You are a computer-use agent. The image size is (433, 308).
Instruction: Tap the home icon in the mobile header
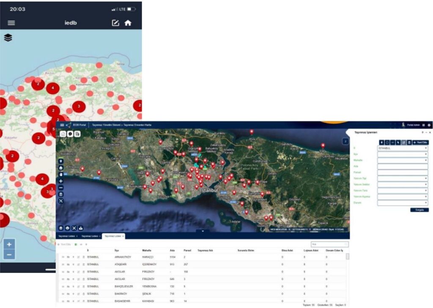coord(128,23)
